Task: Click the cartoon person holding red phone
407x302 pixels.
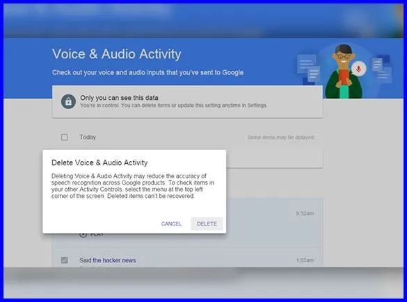Action: (343, 72)
